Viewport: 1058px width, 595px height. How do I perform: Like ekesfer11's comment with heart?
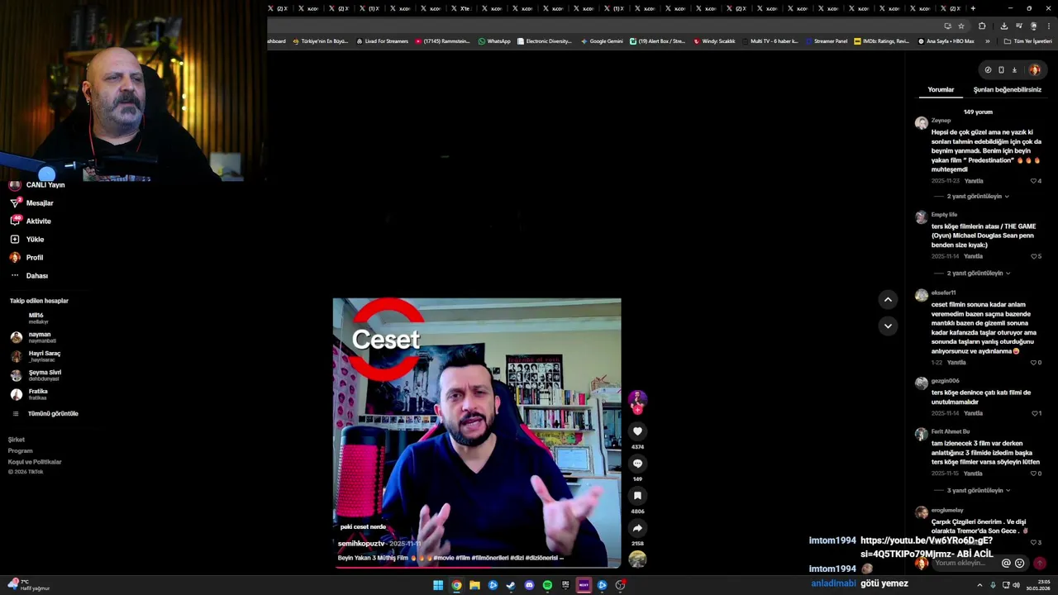click(x=1033, y=363)
